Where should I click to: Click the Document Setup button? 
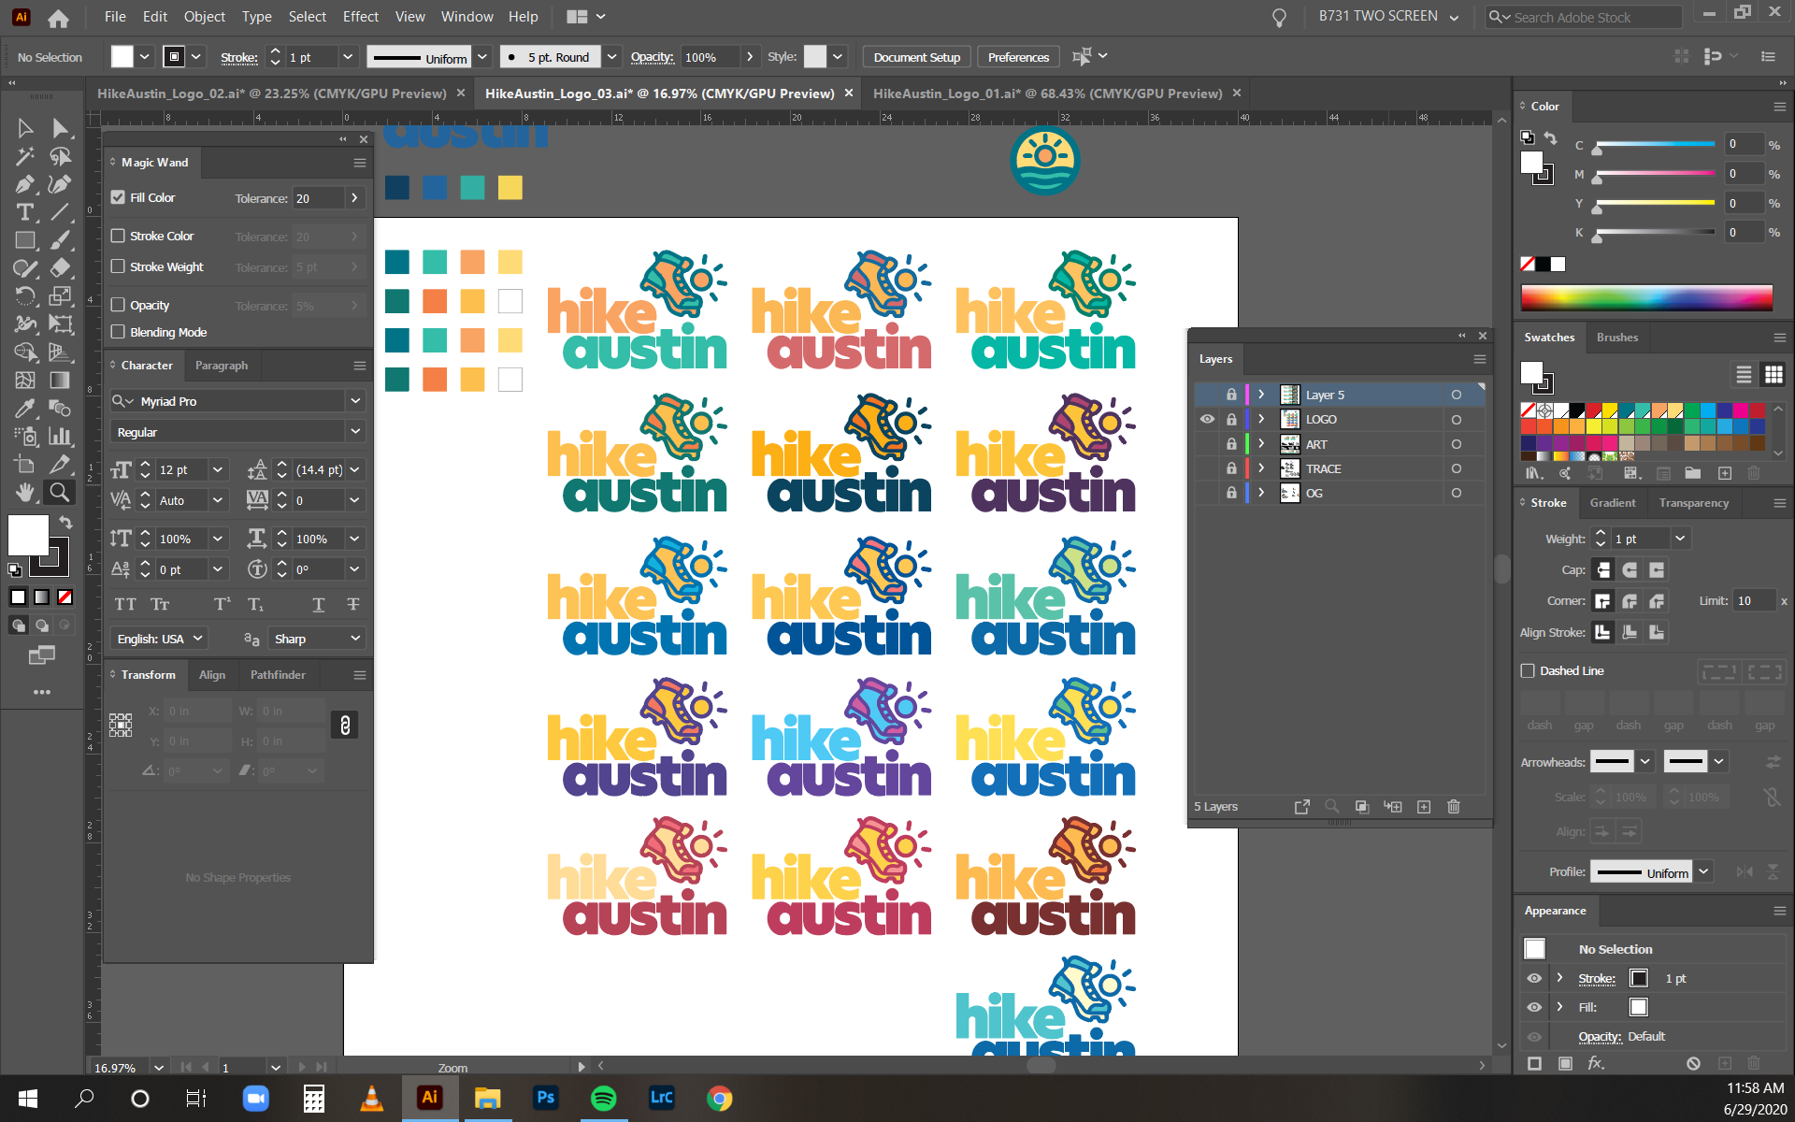pyautogui.click(x=916, y=57)
